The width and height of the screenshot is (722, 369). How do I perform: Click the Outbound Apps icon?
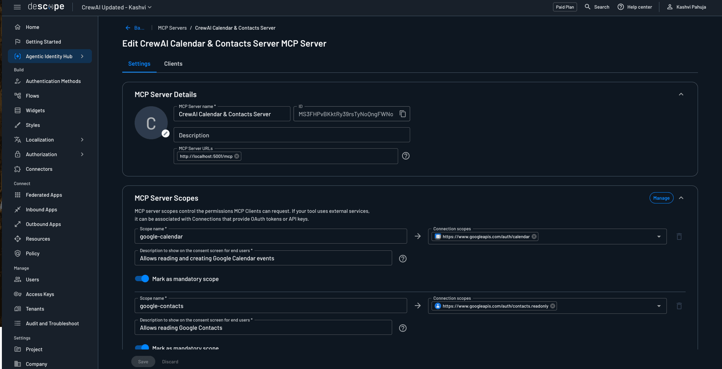(x=18, y=224)
